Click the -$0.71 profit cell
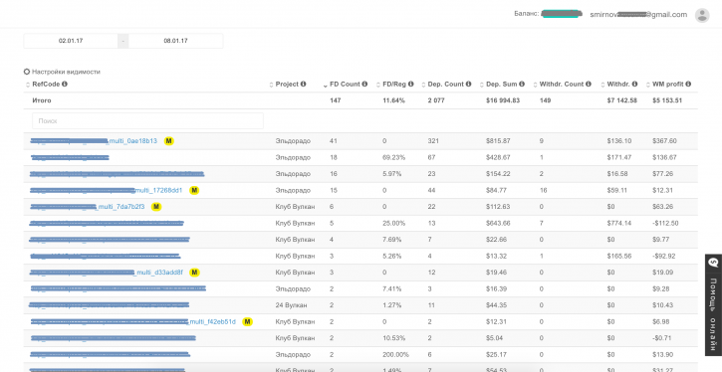722x372 pixels. (x=661, y=338)
